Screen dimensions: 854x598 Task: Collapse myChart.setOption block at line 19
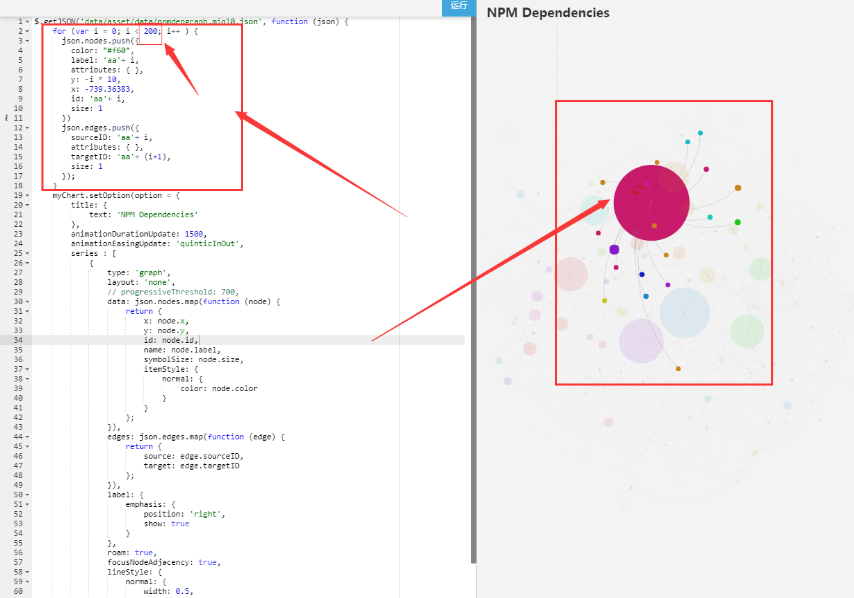[27, 195]
